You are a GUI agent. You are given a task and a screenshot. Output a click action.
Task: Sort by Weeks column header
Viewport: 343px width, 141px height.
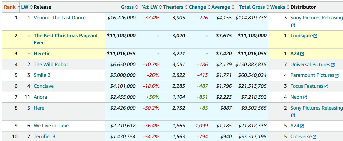[x=278, y=7]
